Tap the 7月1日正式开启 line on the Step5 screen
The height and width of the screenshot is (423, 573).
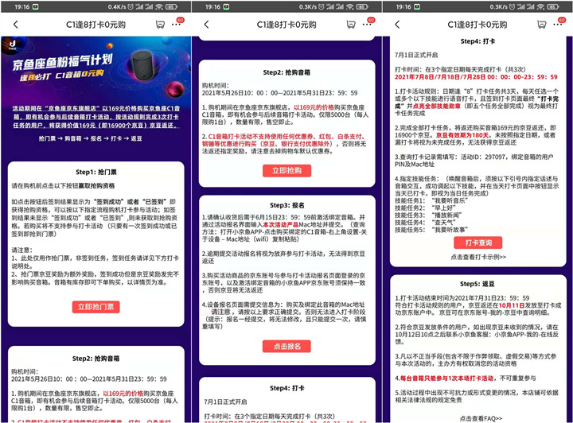click(416, 55)
